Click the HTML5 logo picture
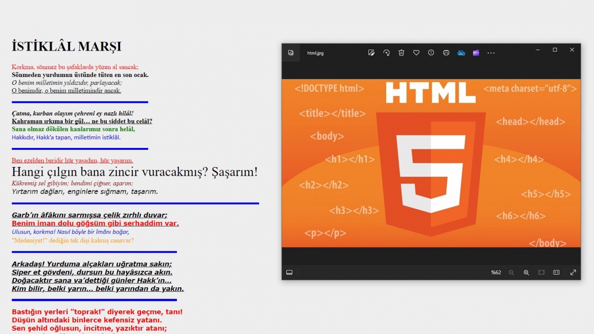The image size is (594, 334). click(x=431, y=163)
